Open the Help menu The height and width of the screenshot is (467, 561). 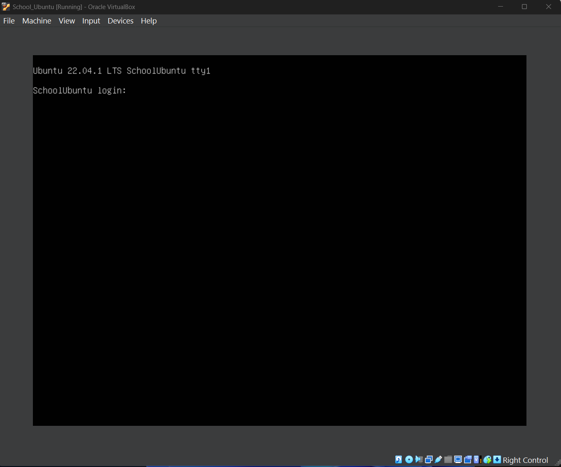pyautogui.click(x=148, y=21)
